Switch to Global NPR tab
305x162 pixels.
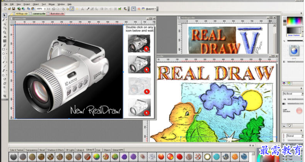pos(118,150)
